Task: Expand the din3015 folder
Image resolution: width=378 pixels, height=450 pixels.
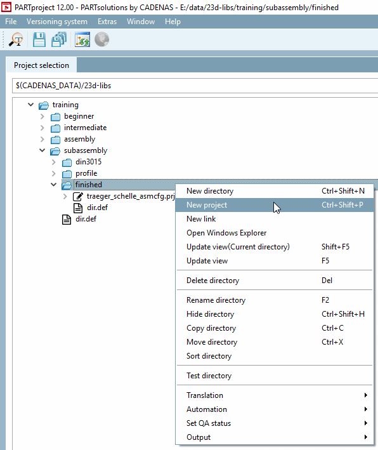Action: pos(54,162)
